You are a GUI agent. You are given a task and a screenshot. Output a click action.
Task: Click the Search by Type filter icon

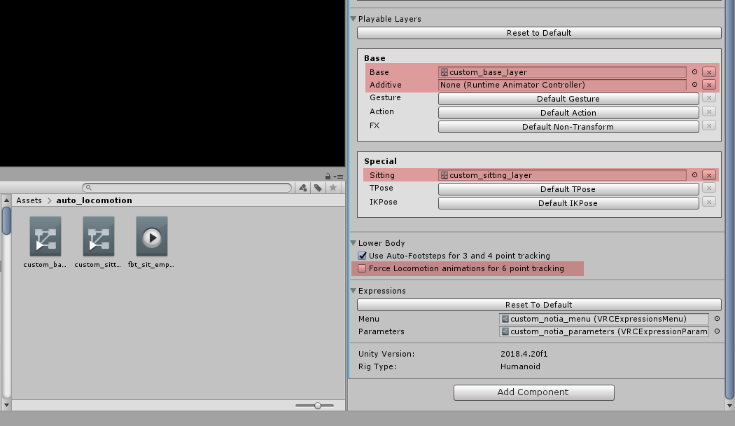(303, 188)
